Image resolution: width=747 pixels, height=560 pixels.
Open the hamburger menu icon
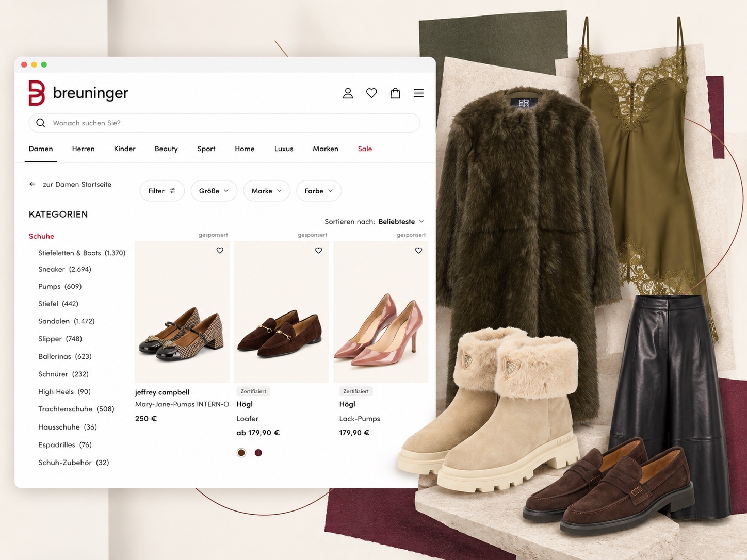418,93
